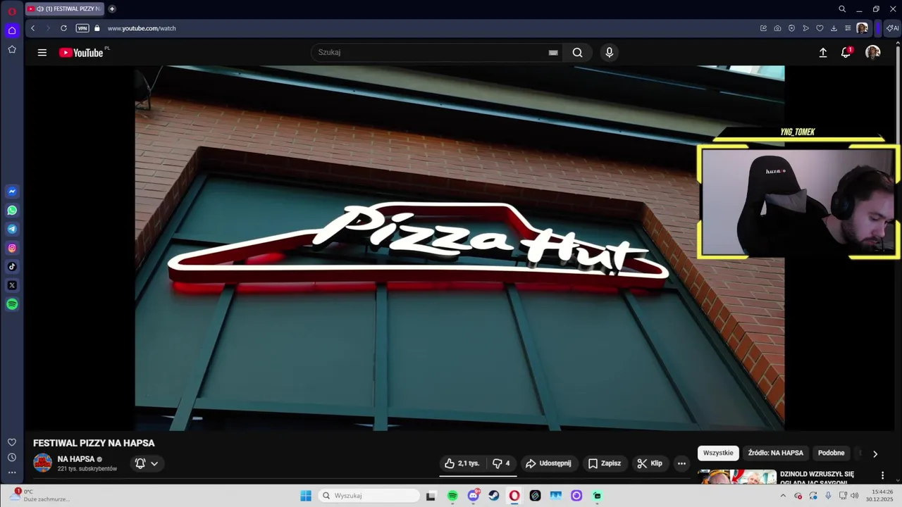This screenshot has height=507, width=902.
Task: Select Źródło: NA HAPSA filter chip
Action: point(775,453)
